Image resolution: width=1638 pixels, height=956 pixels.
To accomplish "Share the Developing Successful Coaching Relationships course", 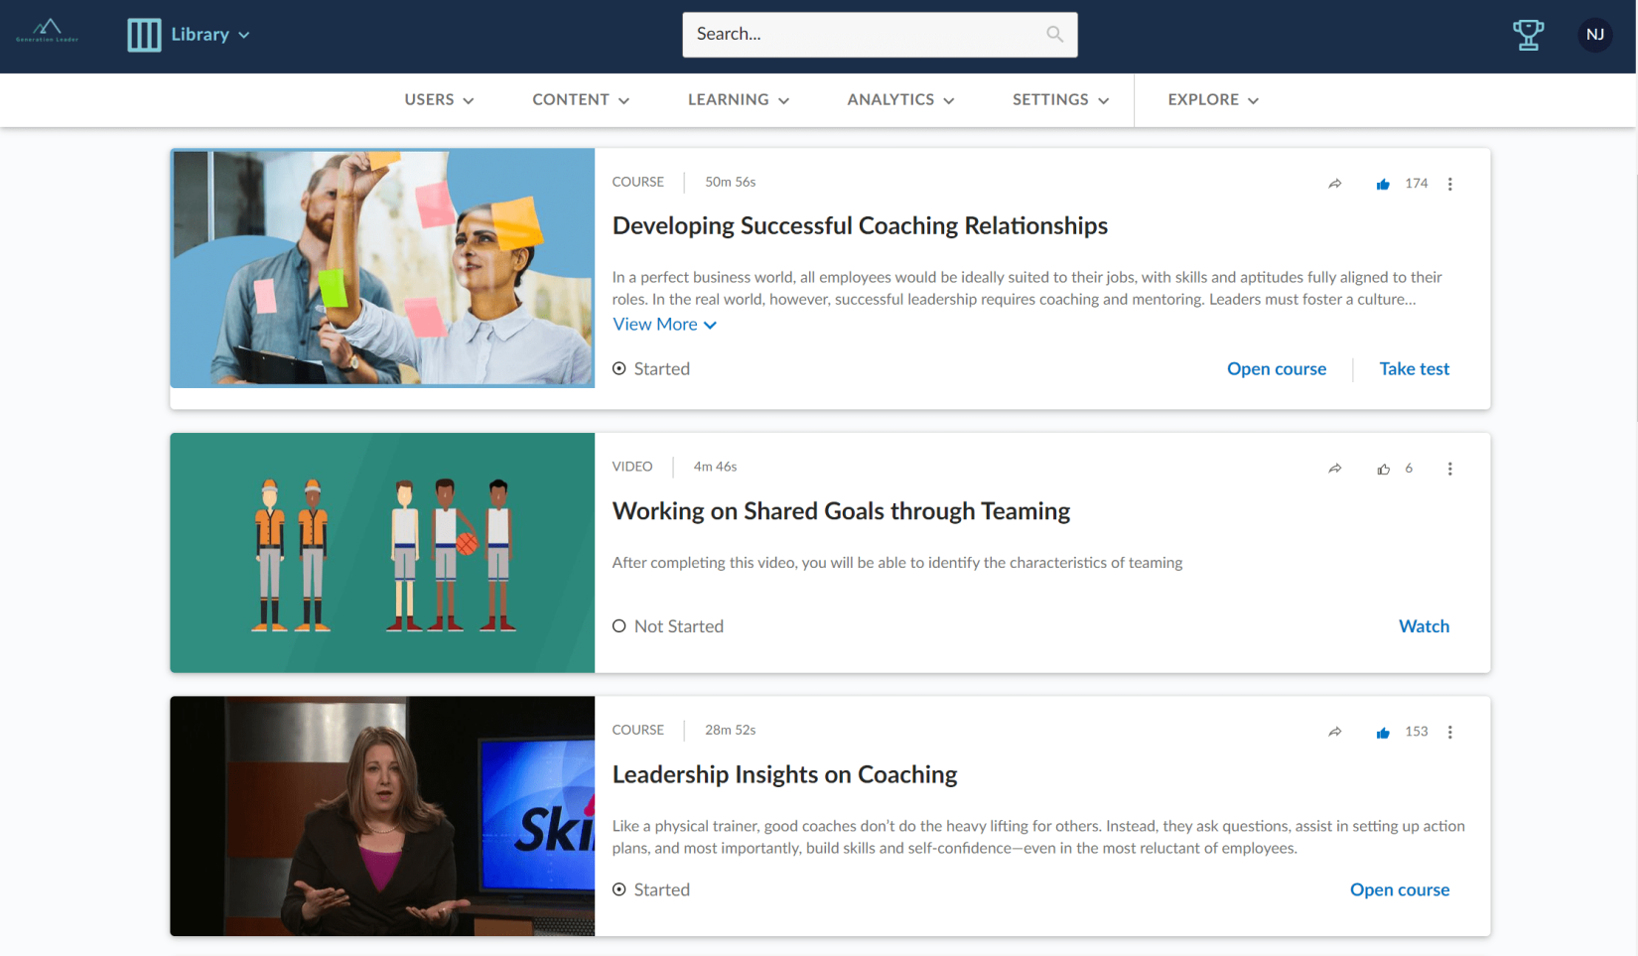I will 1335,184.
